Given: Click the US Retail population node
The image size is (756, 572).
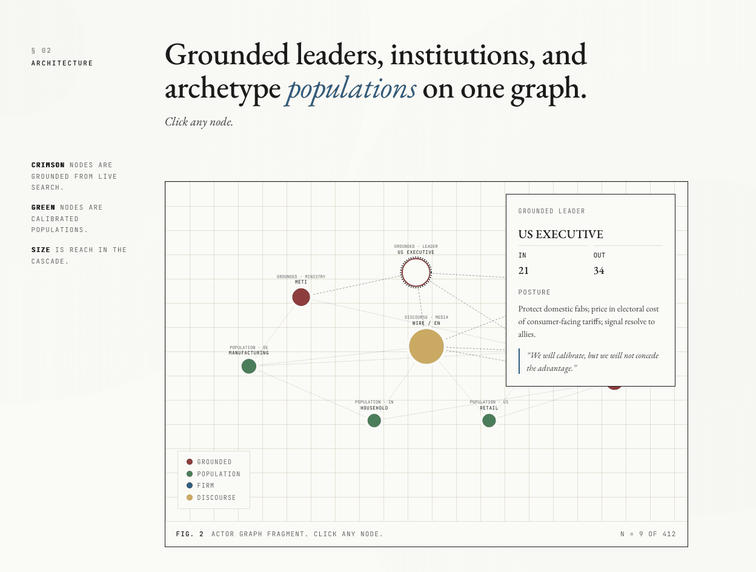Looking at the screenshot, I should pyautogui.click(x=489, y=420).
